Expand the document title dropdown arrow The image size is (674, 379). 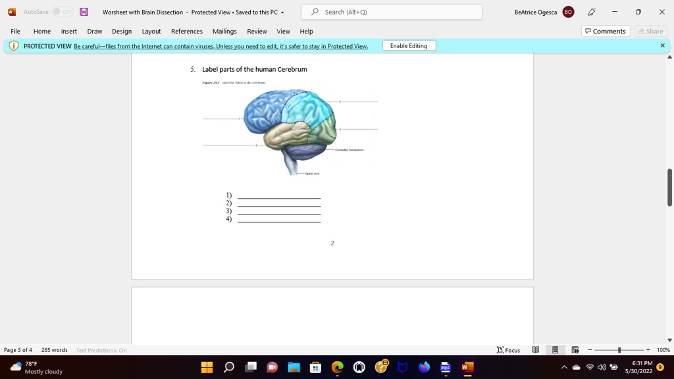coord(282,13)
